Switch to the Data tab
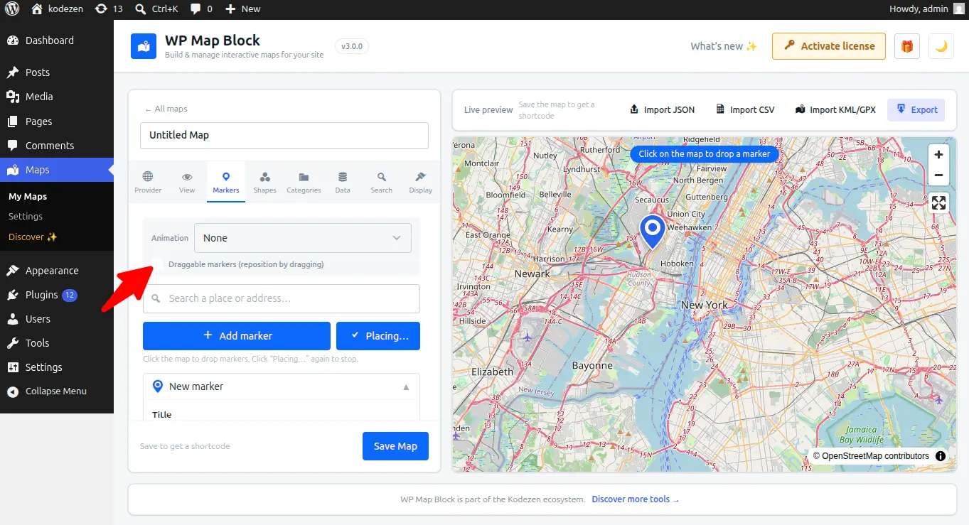969x525 pixels. (343, 182)
